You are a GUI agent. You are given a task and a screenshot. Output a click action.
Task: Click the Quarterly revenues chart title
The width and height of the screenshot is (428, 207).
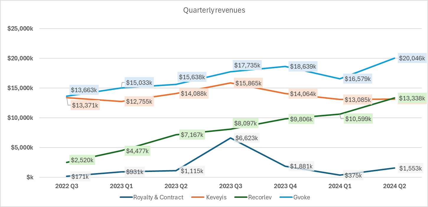tap(214, 10)
